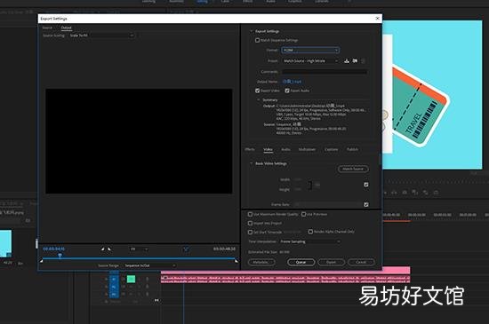Open the Audio tab

click(x=285, y=149)
